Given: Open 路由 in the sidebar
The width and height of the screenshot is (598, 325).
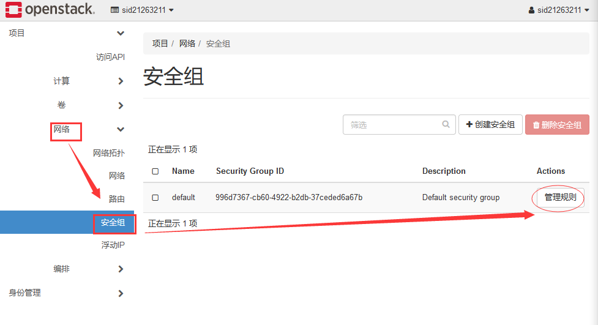Looking at the screenshot, I should click(117, 199).
